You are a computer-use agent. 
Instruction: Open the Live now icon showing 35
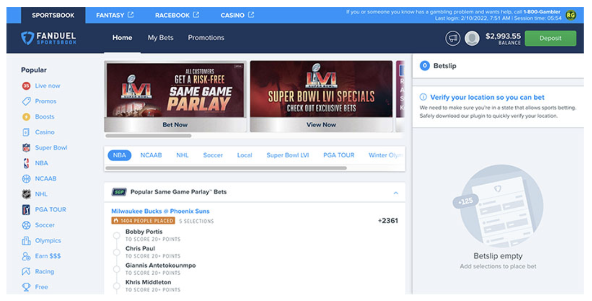coord(26,86)
